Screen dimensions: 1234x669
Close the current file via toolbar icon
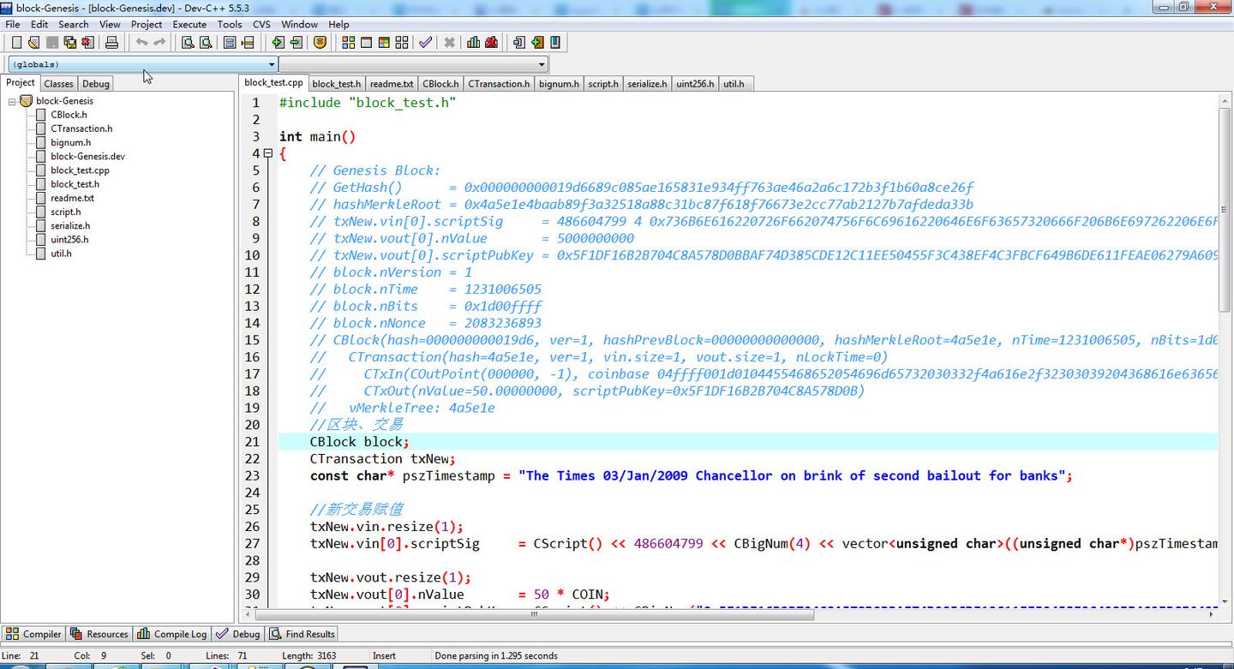88,42
